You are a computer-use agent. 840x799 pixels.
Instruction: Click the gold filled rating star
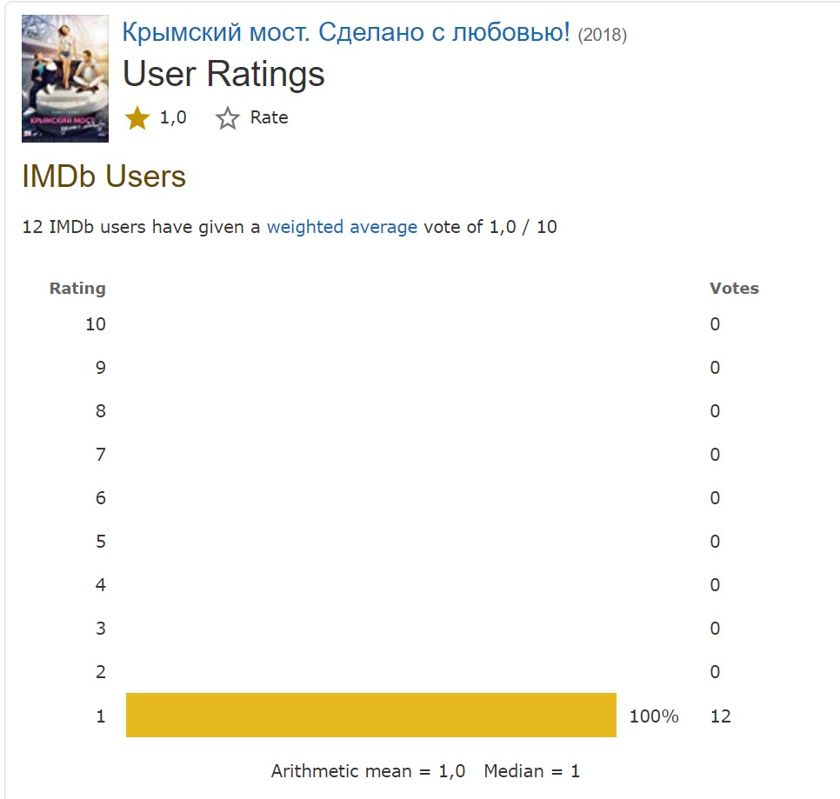[x=137, y=118]
